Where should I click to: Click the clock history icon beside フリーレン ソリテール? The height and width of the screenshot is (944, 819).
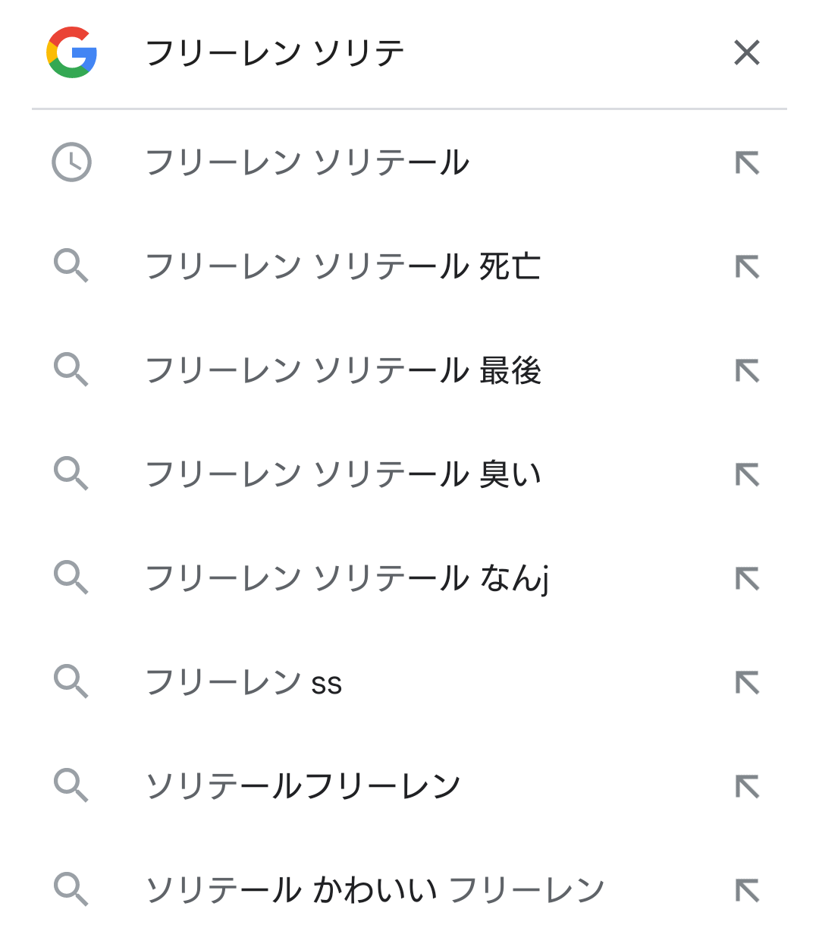tap(71, 162)
